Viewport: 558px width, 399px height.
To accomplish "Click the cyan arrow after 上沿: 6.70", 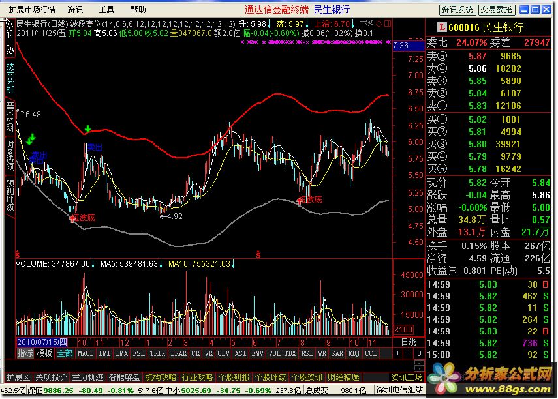I will (352, 24).
